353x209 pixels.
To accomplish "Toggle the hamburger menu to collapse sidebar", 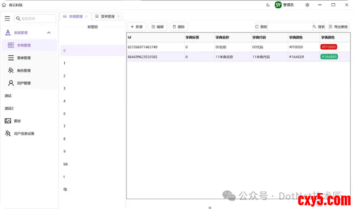I will [x=7, y=19].
